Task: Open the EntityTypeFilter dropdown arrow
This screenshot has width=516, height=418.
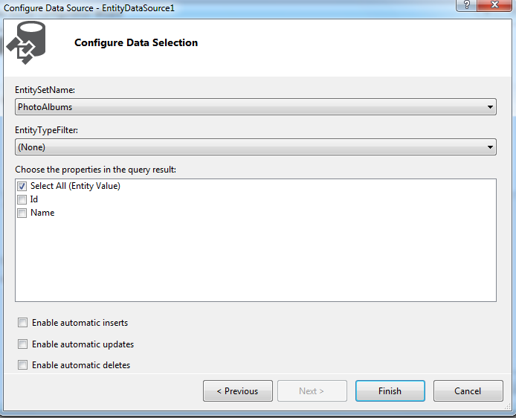Action: pyautogui.click(x=490, y=147)
